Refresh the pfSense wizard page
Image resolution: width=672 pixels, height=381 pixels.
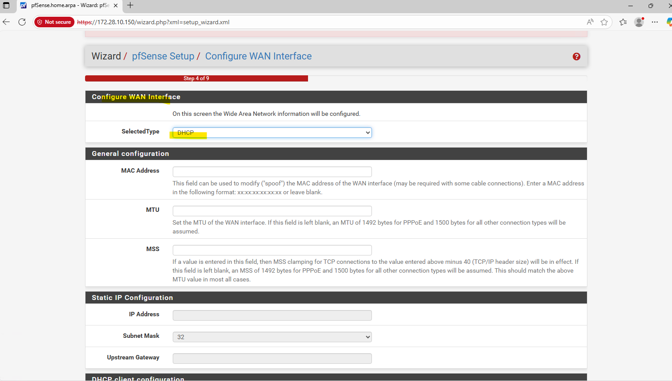pyautogui.click(x=22, y=22)
